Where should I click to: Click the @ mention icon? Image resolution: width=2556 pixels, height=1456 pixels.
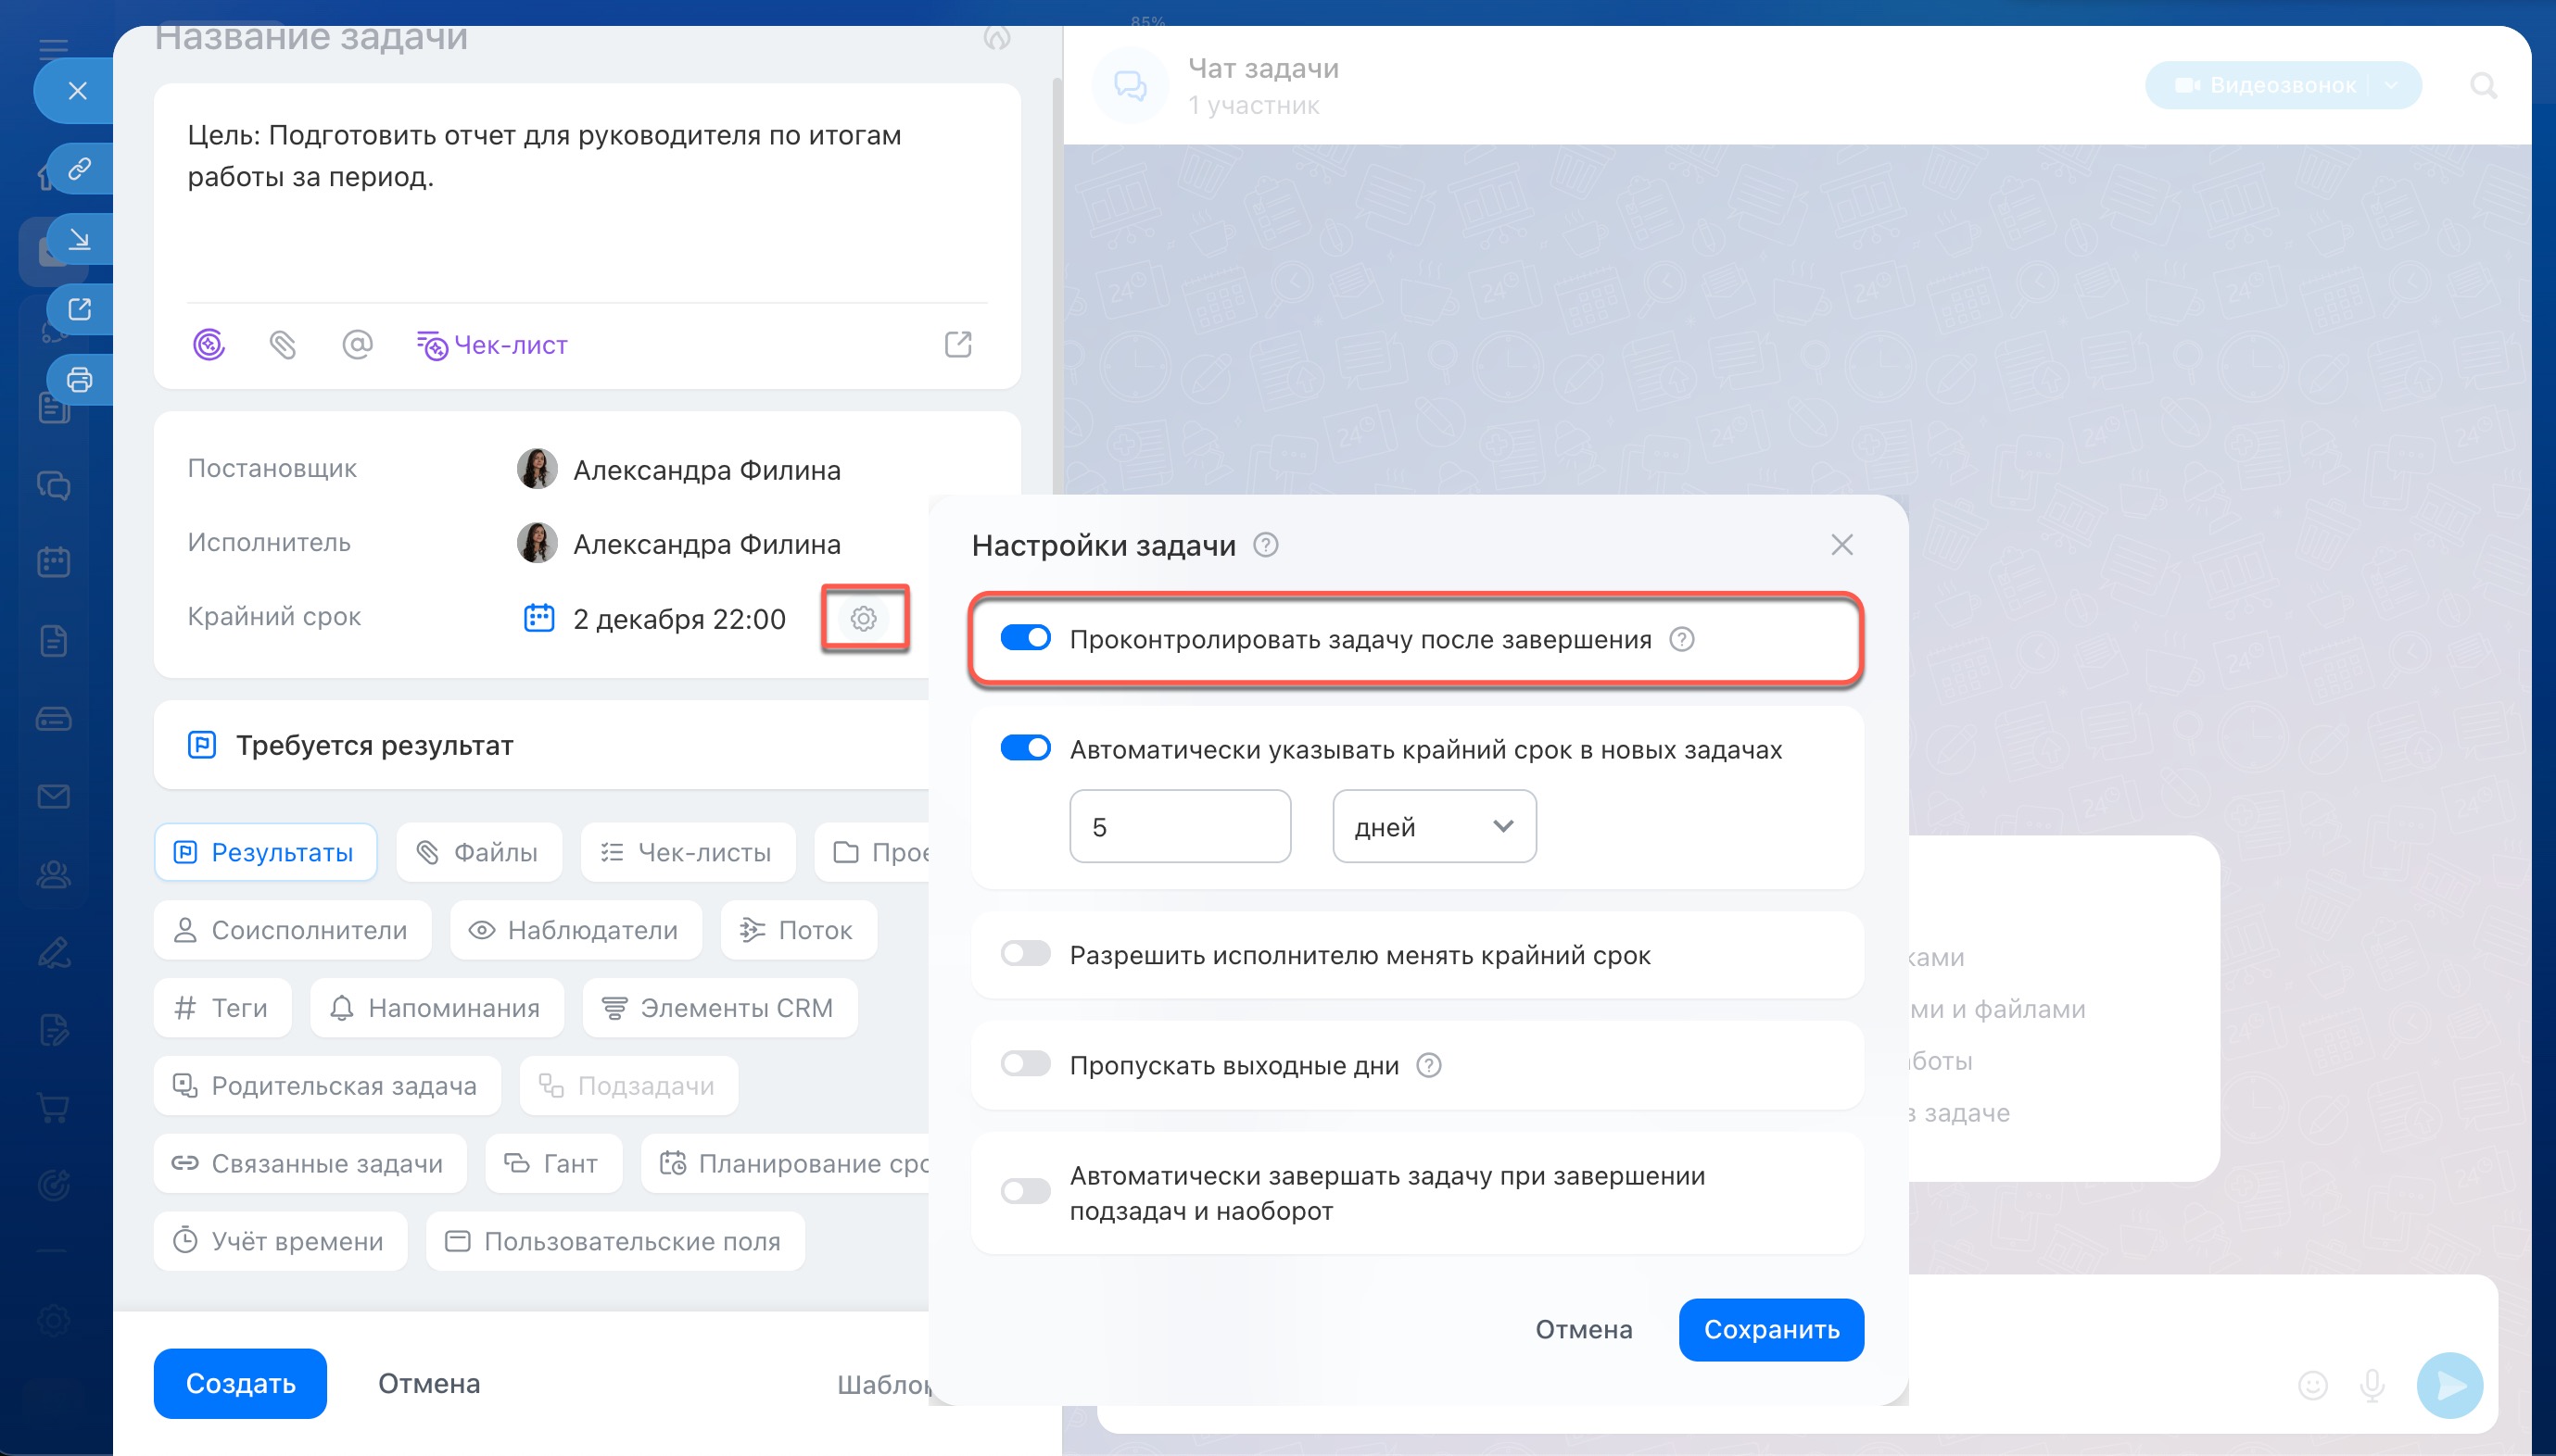[357, 345]
